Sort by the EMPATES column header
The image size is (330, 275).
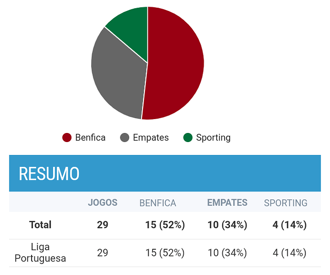227,203
